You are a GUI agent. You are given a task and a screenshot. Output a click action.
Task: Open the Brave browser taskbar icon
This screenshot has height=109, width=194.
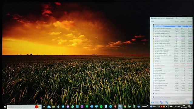pyautogui.click(x=115, y=107)
